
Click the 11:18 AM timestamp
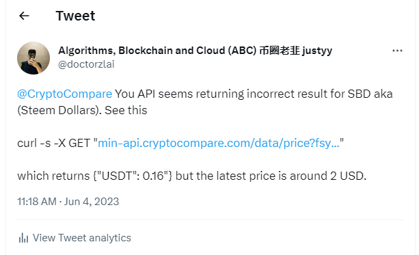tap(37, 202)
